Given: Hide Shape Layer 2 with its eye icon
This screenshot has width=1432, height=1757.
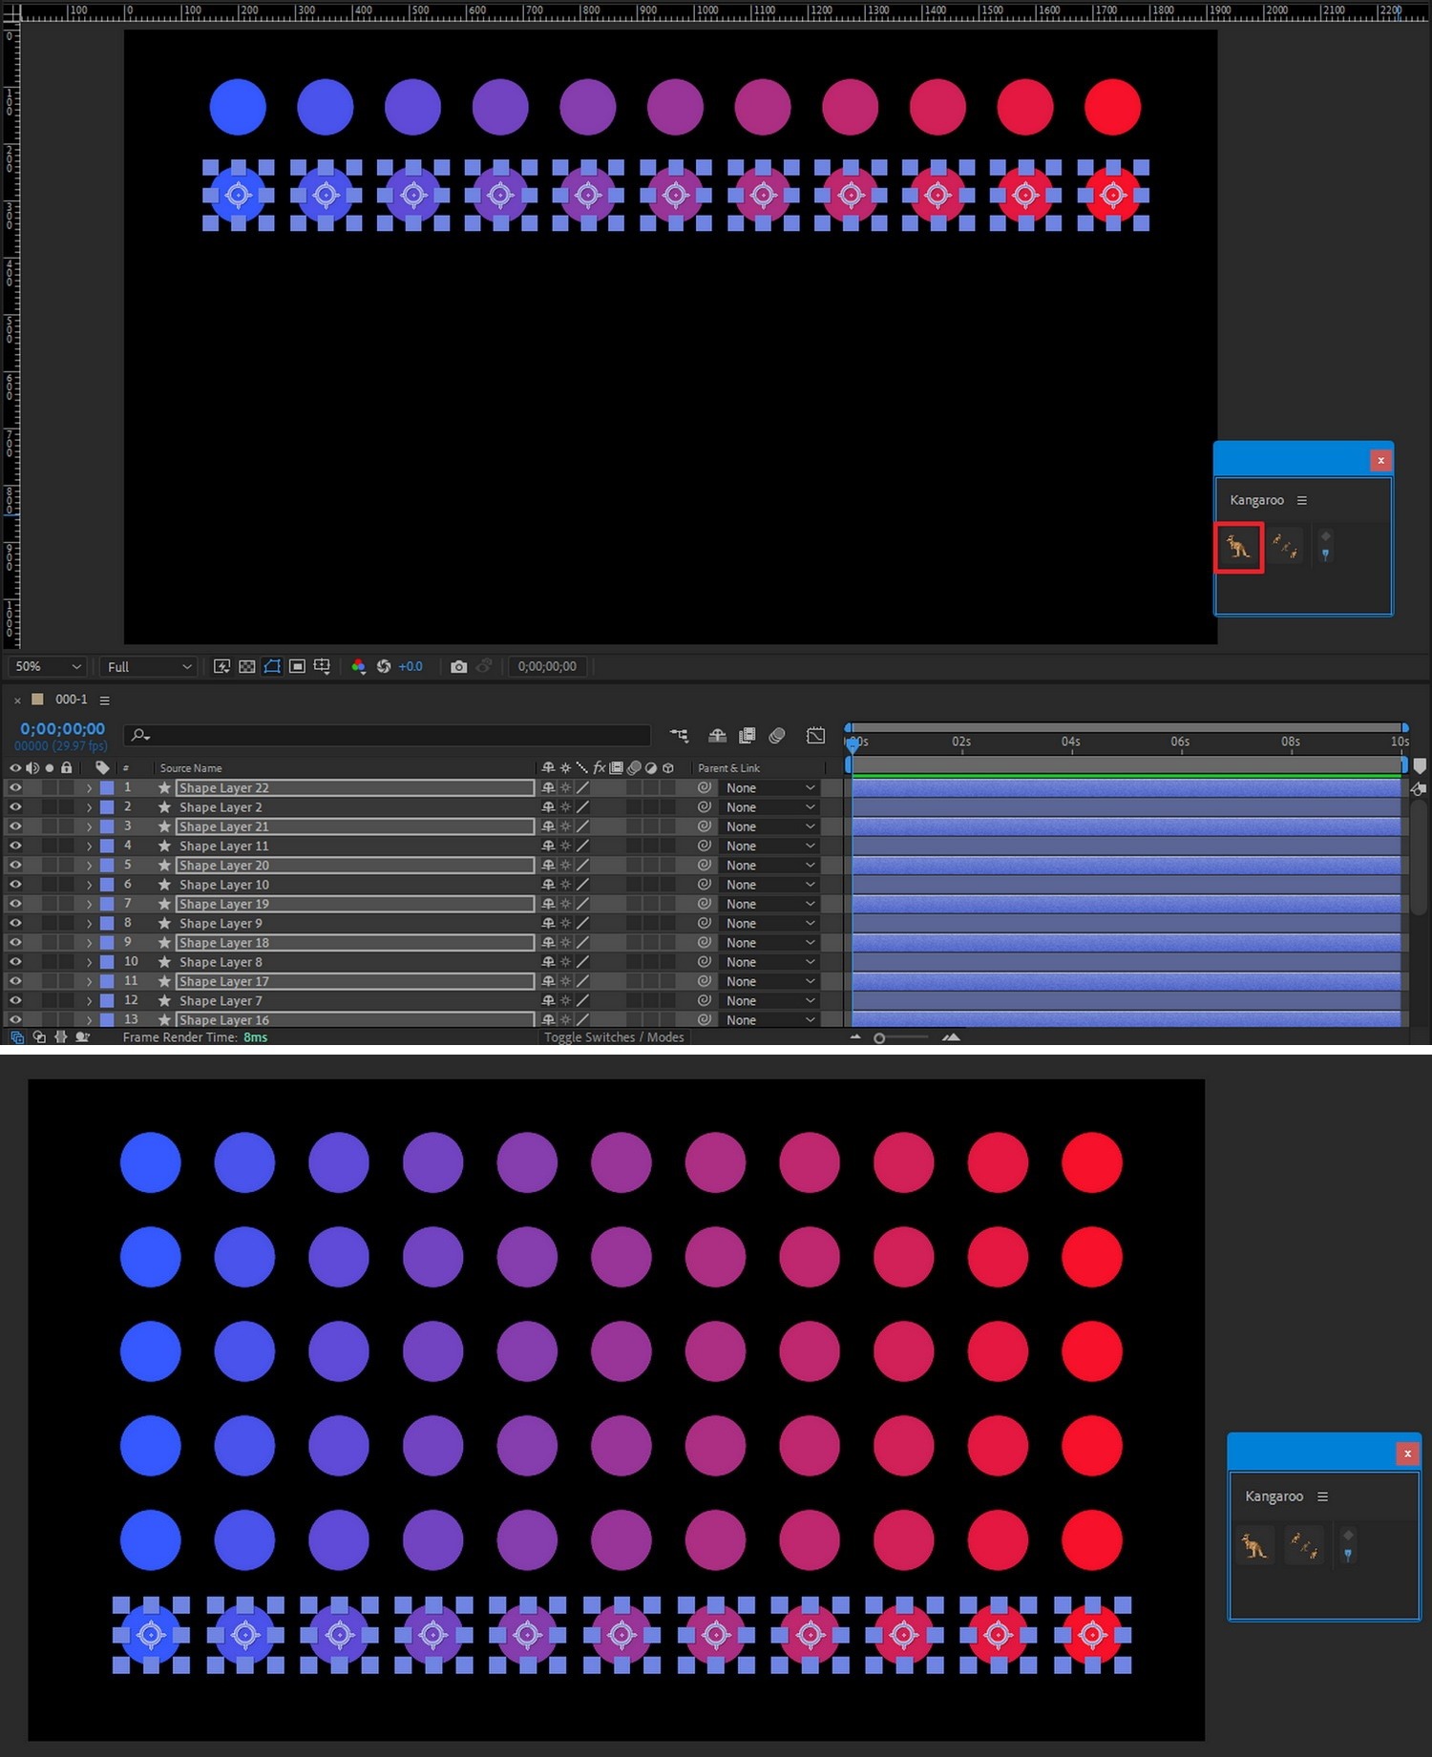Looking at the screenshot, I should (x=15, y=806).
